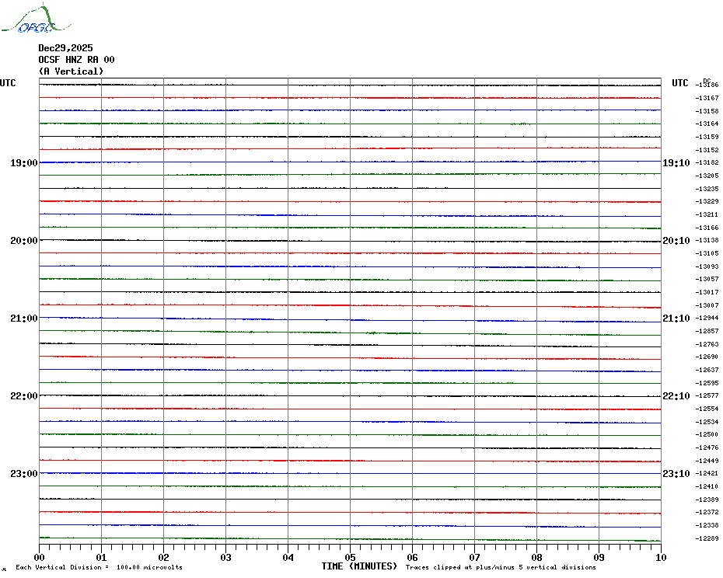Click the DC value '-13205'
Screen dimensions: 723x578
click(x=707, y=176)
